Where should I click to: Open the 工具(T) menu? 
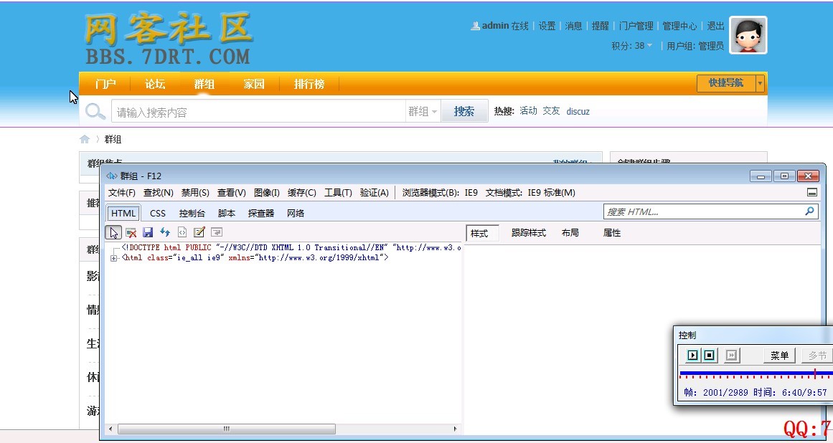[338, 193]
